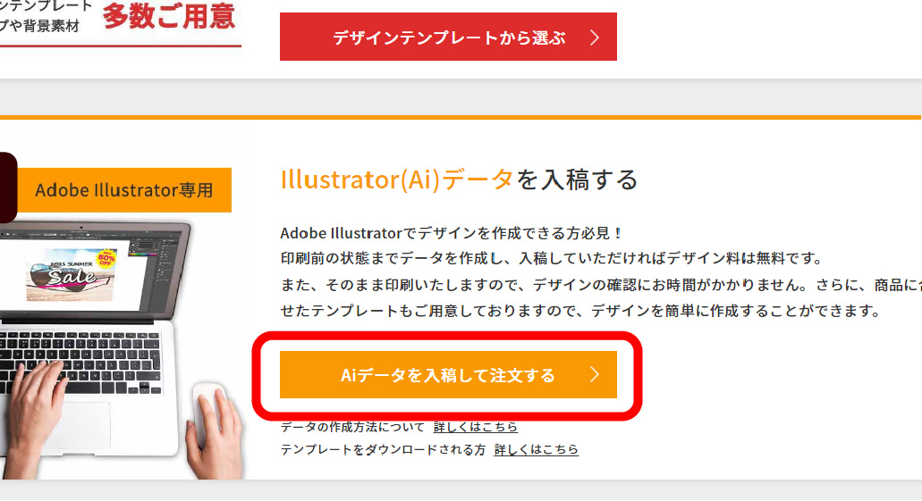
Task: Click the text テンプレートをダウンロードされる方
Action: pos(383,450)
